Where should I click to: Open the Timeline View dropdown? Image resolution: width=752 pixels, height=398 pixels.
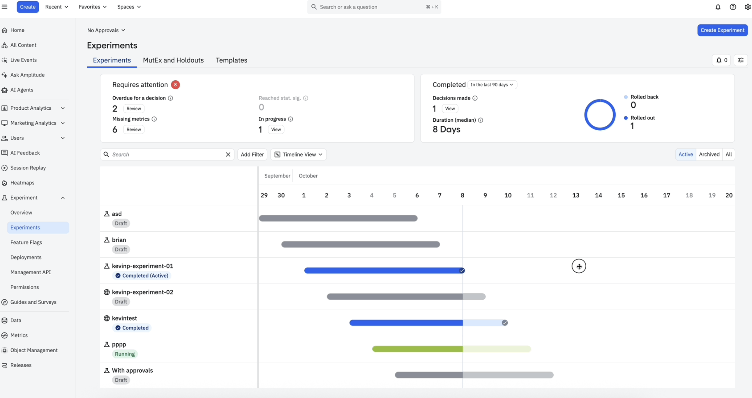(x=298, y=154)
